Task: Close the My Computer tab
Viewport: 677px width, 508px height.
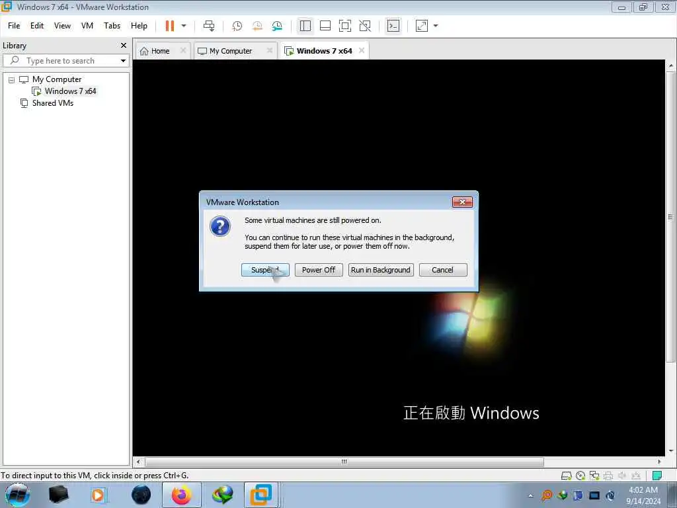Action: pyautogui.click(x=270, y=50)
